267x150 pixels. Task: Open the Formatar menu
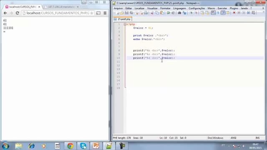(x=165, y=8)
